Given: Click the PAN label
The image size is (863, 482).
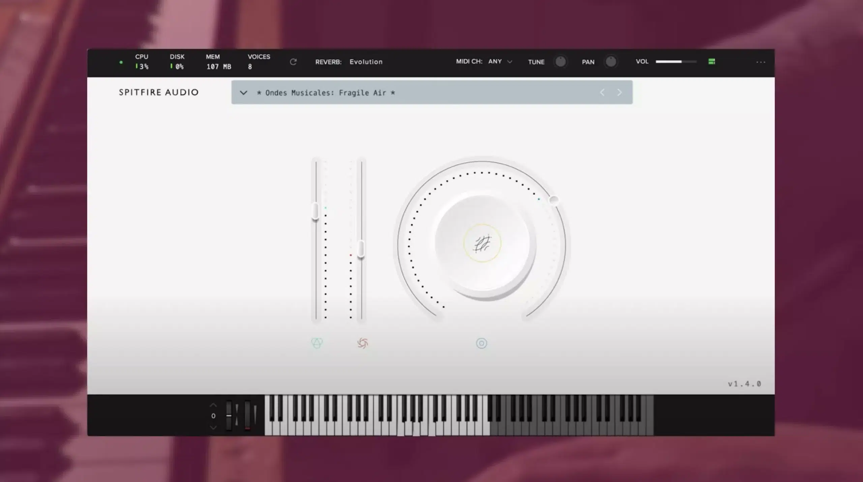Looking at the screenshot, I should point(588,62).
